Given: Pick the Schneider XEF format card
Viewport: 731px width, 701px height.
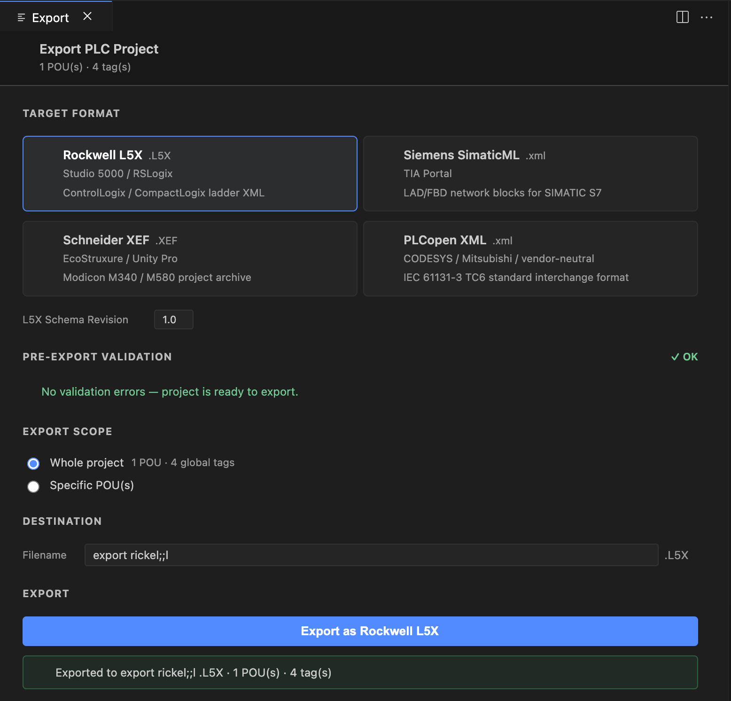Looking at the screenshot, I should tap(190, 258).
